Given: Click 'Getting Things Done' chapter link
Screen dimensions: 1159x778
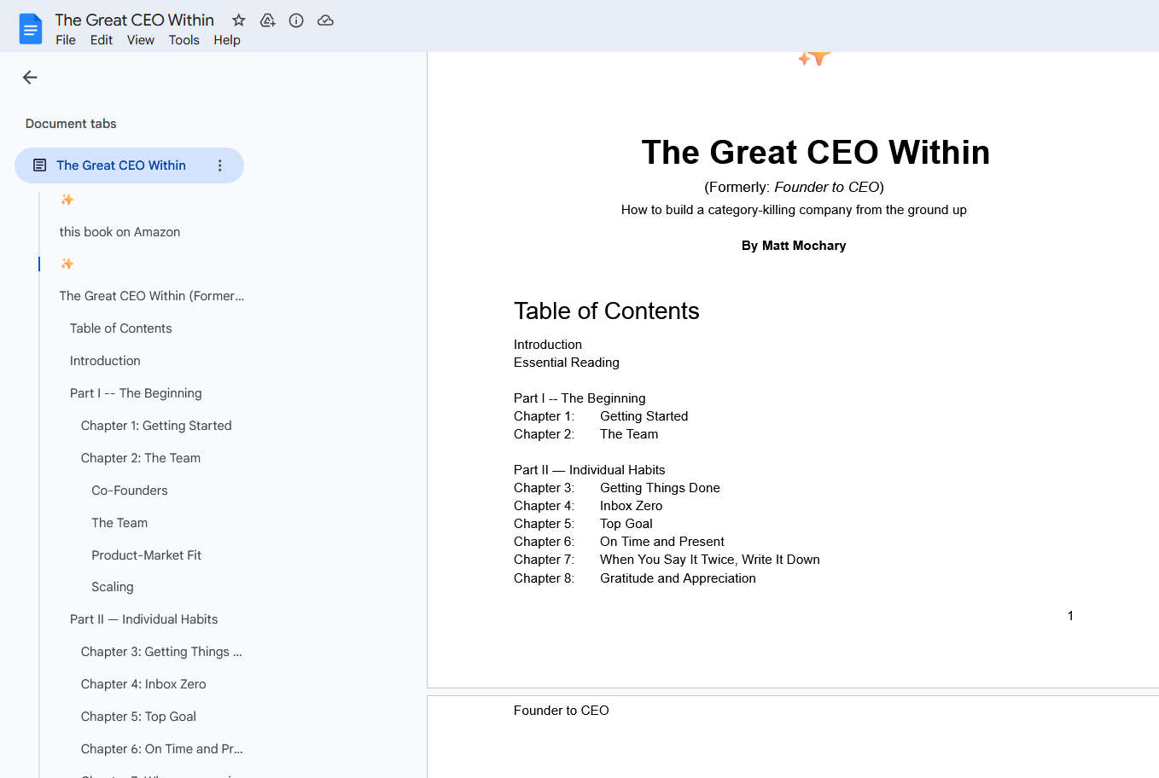Looking at the screenshot, I should pyautogui.click(x=660, y=488).
